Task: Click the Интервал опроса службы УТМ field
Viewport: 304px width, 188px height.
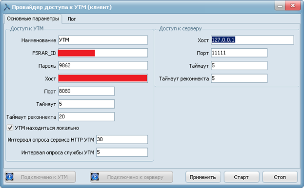Action: coord(122,152)
